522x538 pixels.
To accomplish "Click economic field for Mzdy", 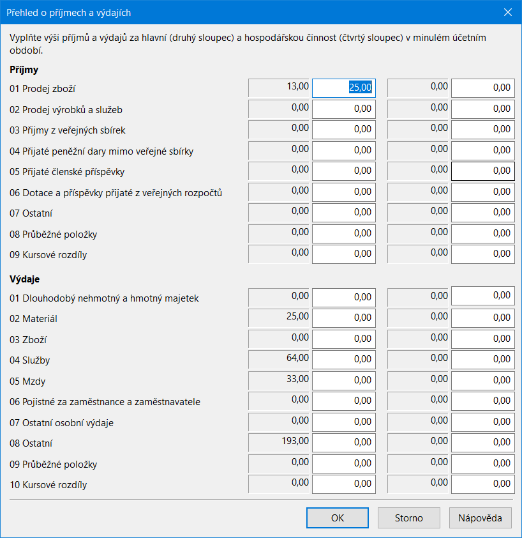I will [483, 381].
